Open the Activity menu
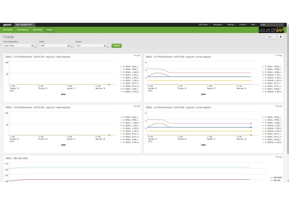The image size is (289, 205). (243, 24)
